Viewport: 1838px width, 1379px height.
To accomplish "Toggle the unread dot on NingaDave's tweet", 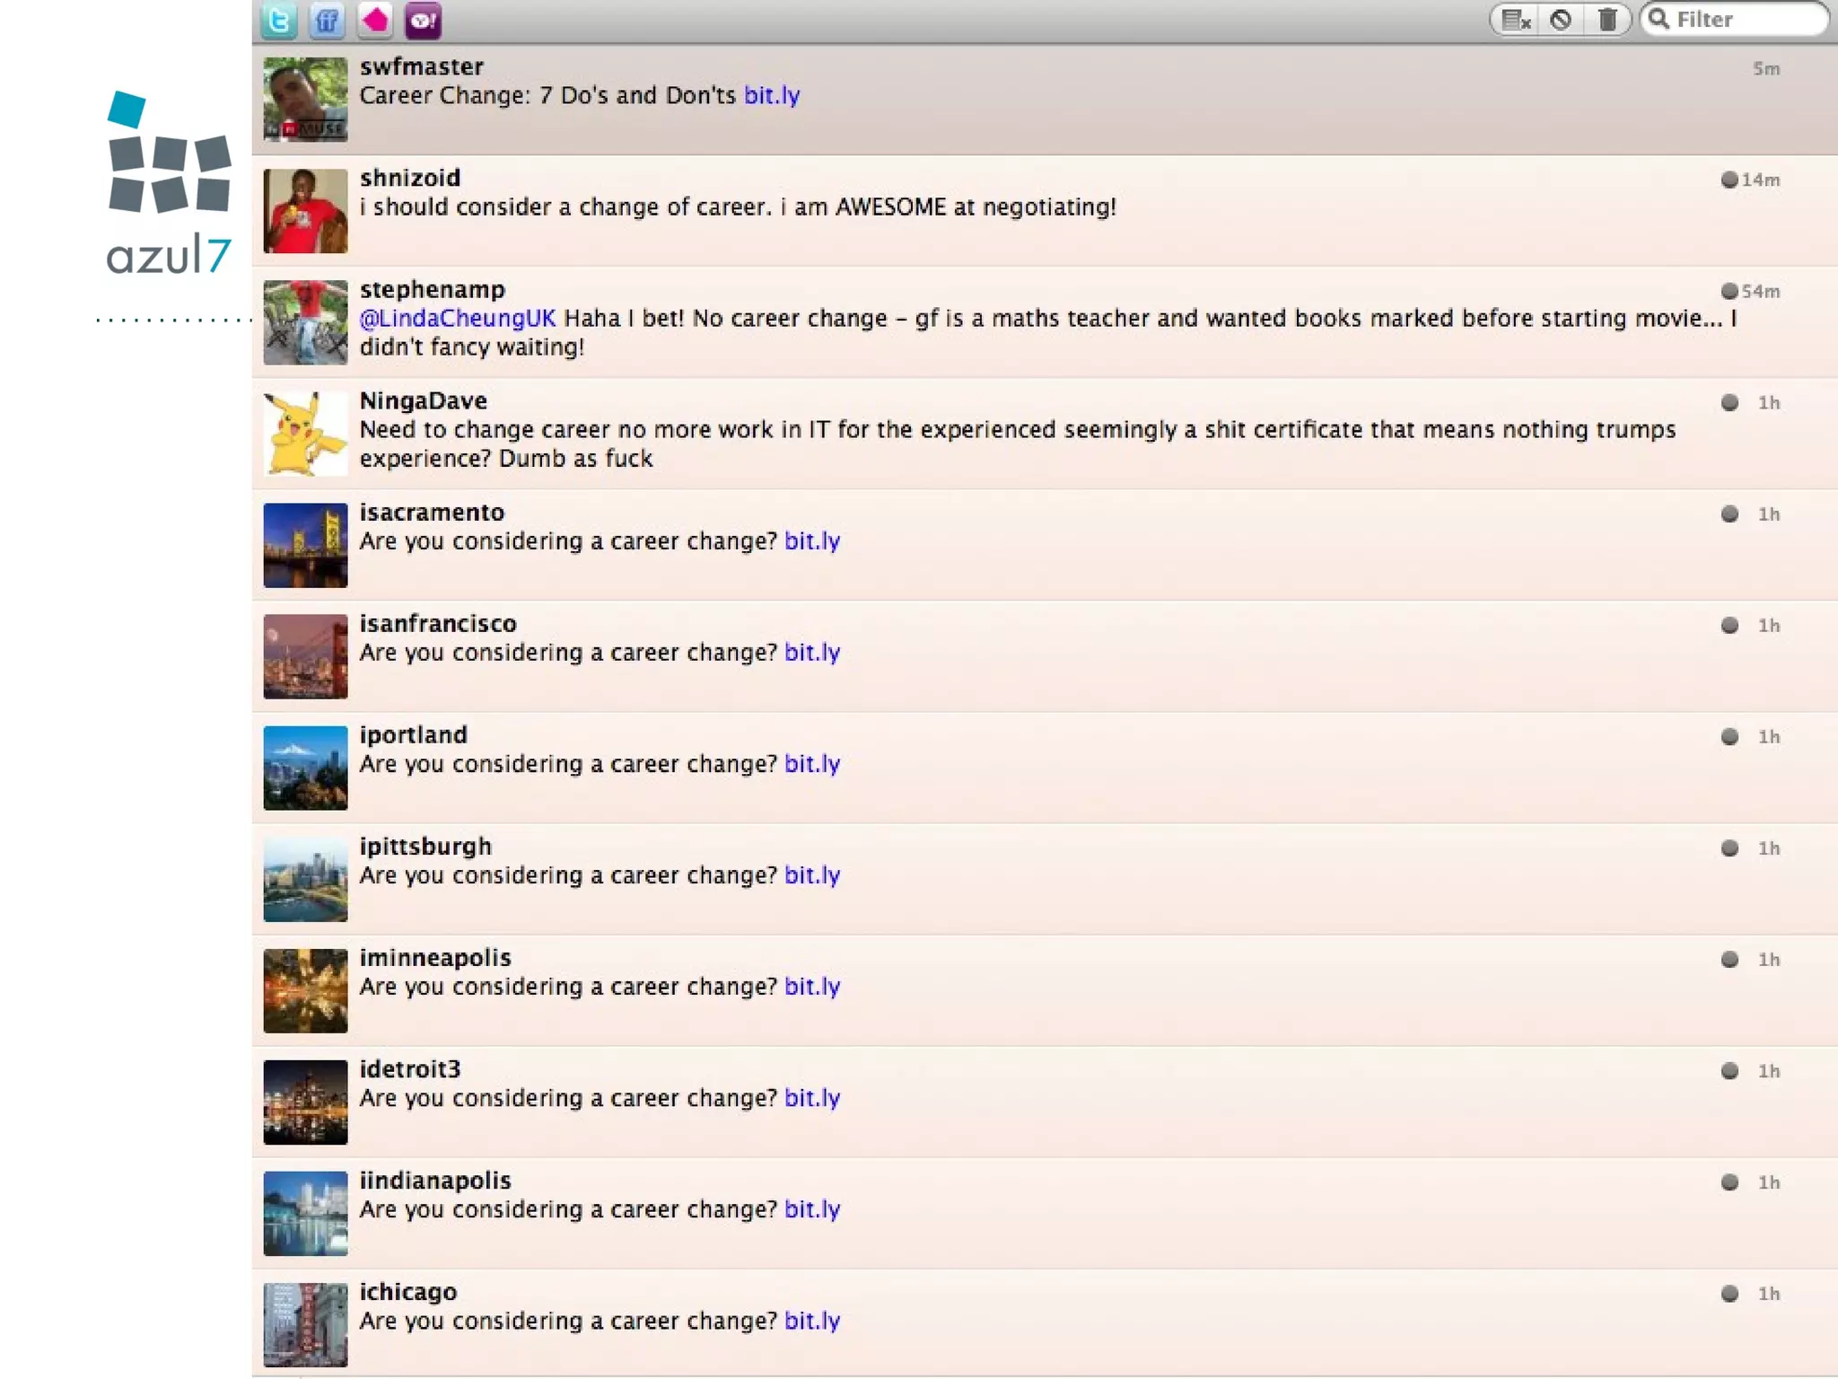I will pyautogui.click(x=1729, y=402).
